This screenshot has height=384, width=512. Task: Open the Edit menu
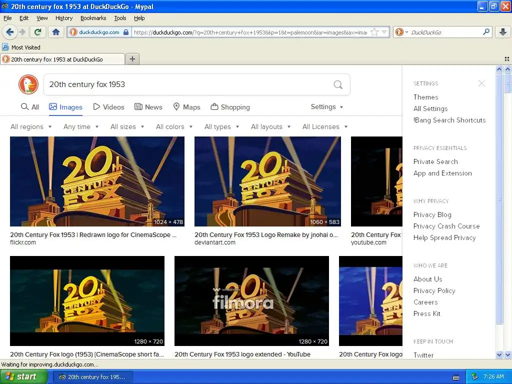click(24, 18)
